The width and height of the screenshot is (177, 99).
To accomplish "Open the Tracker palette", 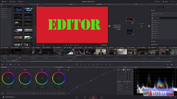I will click(x=89, y=64).
